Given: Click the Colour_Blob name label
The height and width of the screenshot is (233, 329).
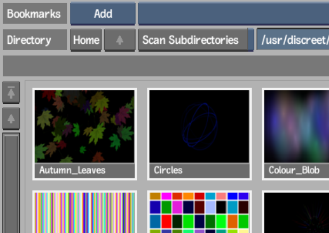Looking at the screenshot, I should pyautogui.click(x=294, y=170).
